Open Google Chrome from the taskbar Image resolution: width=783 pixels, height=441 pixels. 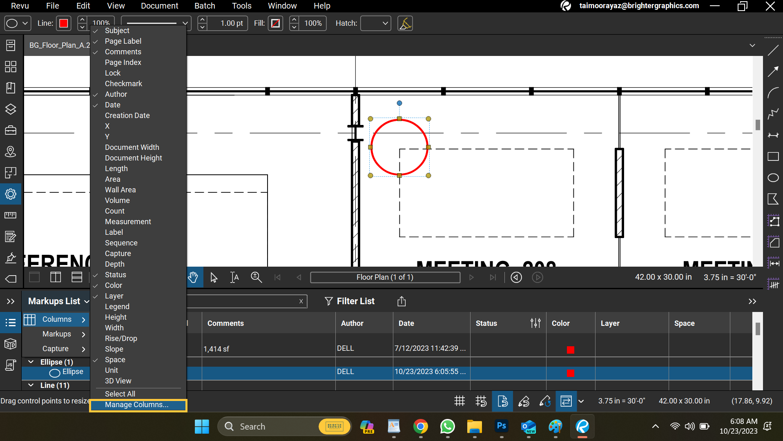pos(421,426)
